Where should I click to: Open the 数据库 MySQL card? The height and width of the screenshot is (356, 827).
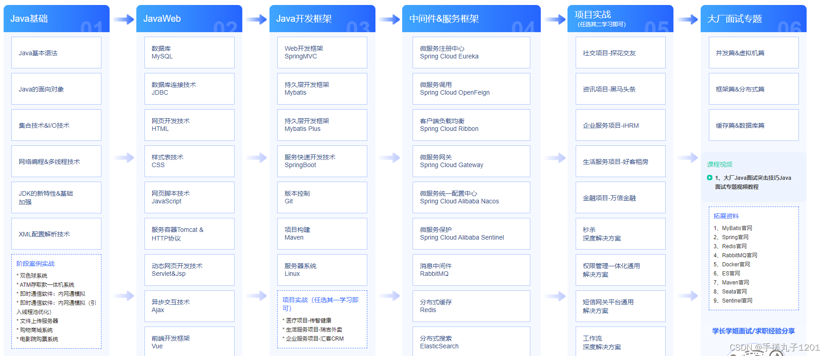189,53
